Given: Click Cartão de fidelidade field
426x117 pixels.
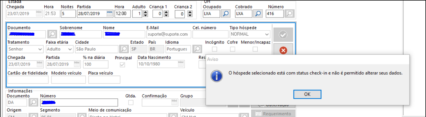Looking at the screenshot, I should [28, 80].
